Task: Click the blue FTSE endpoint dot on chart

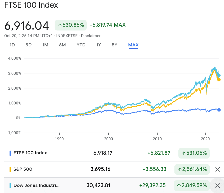Action: click(x=219, y=110)
